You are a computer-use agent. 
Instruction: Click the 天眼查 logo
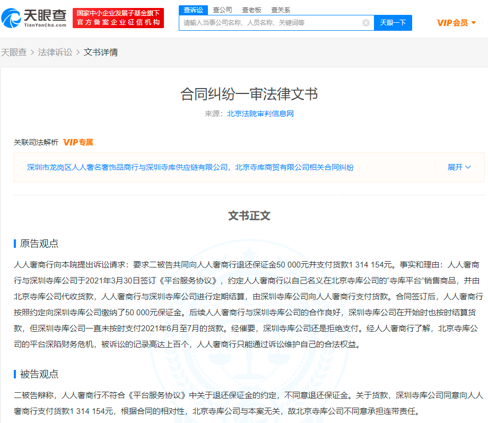click(x=34, y=18)
